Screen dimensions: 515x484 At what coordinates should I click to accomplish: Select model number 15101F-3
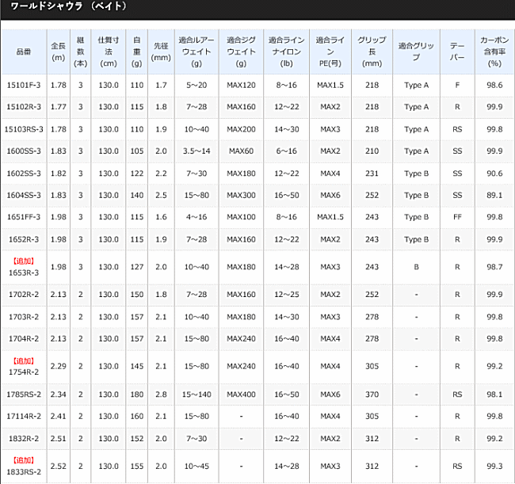coord(24,85)
